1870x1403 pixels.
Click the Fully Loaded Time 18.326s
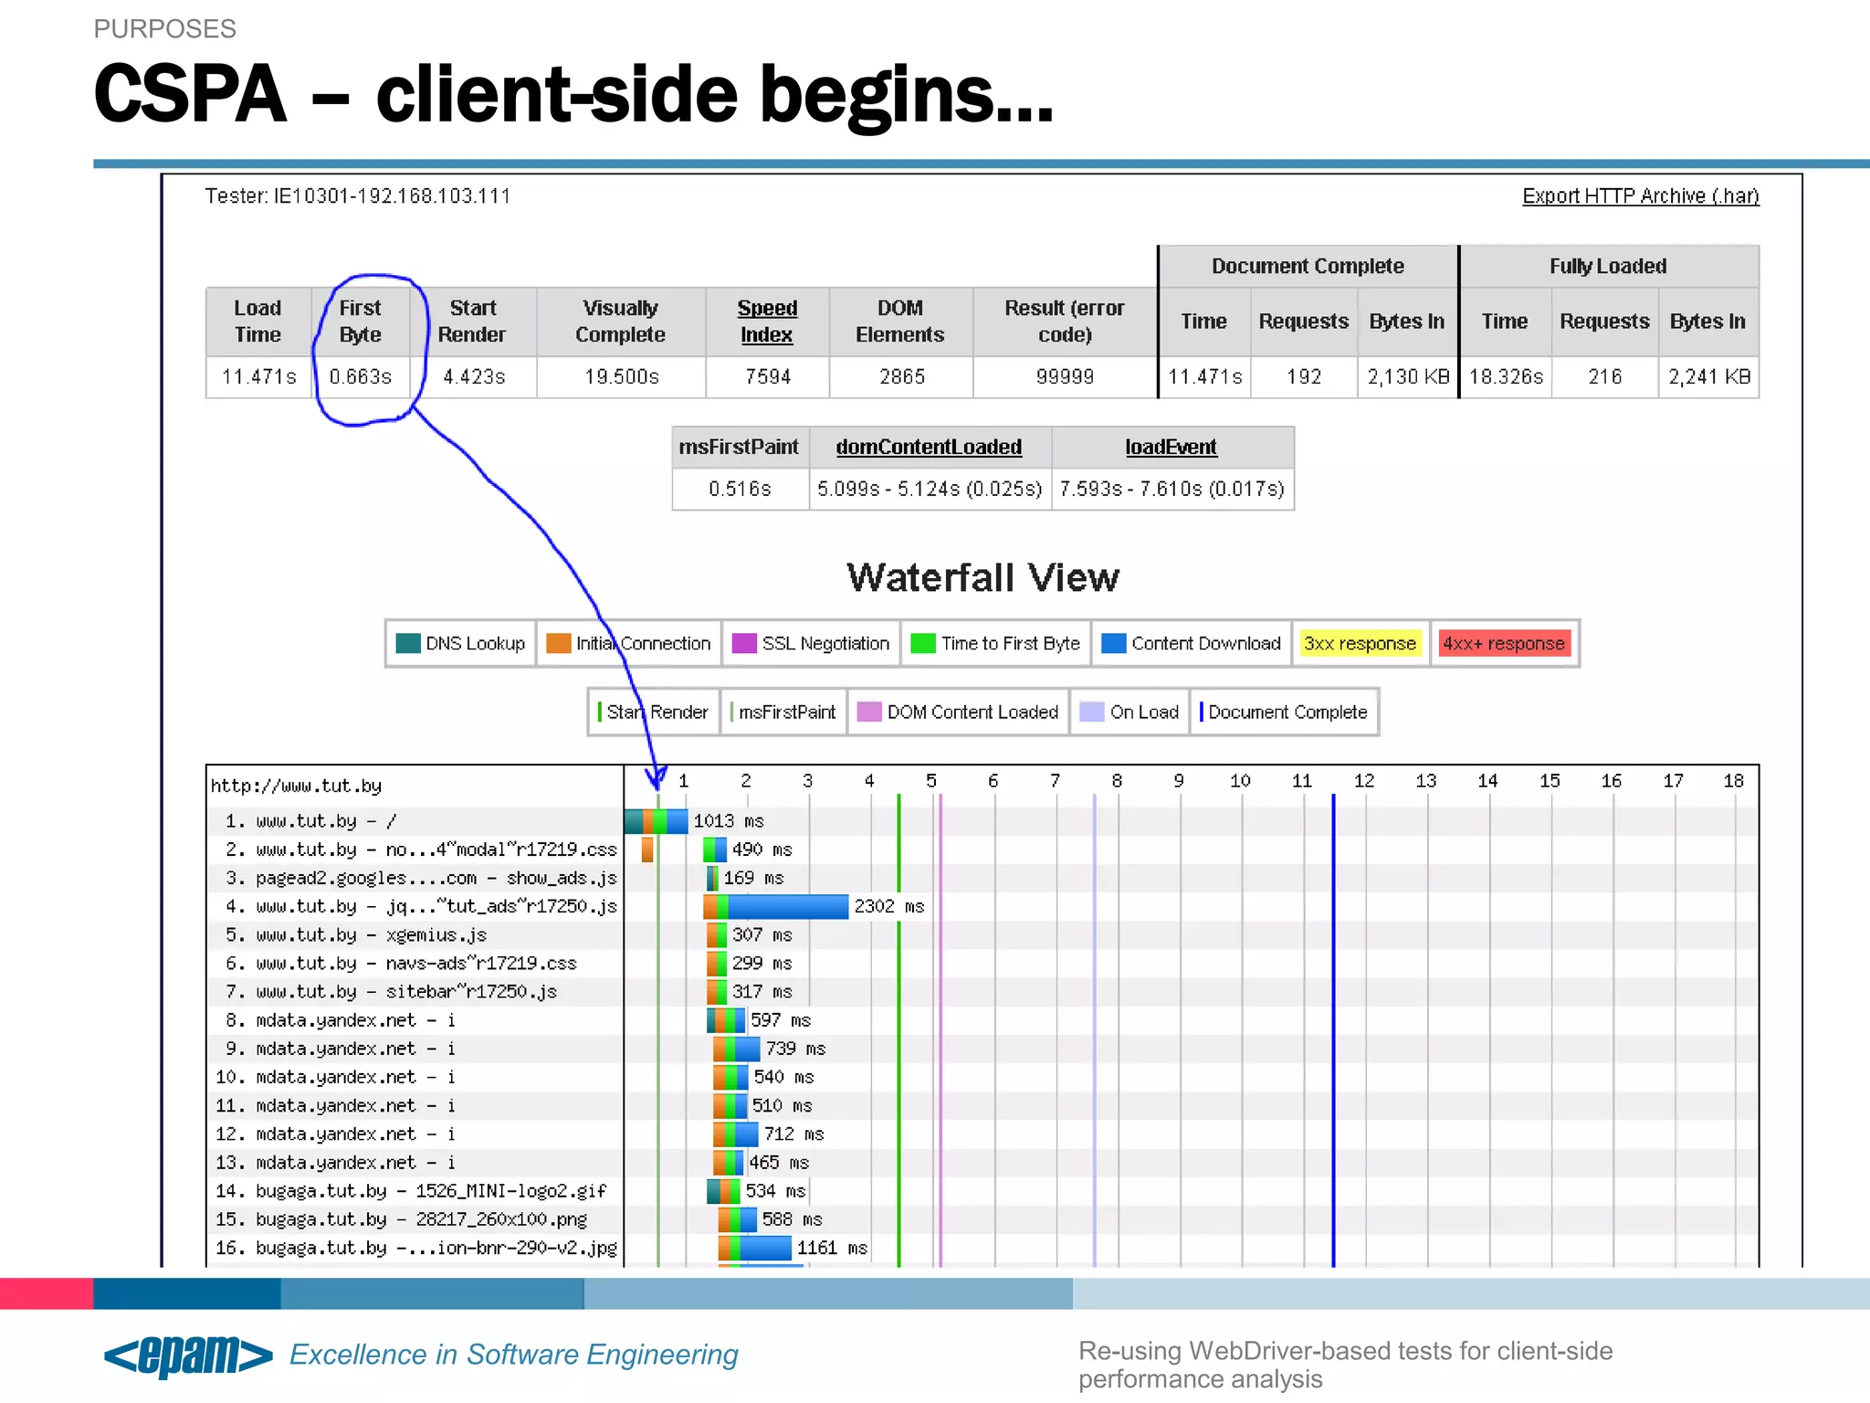coord(1506,376)
